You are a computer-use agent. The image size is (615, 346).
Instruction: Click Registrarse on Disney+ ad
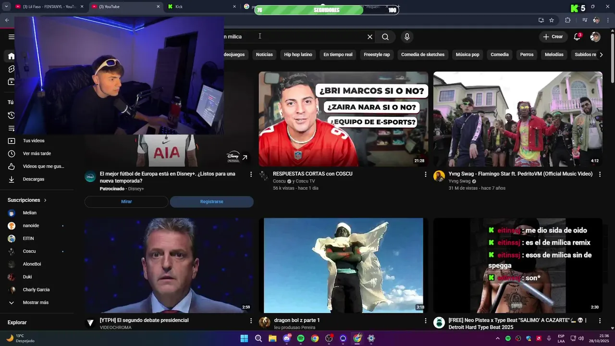click(211, 202)
